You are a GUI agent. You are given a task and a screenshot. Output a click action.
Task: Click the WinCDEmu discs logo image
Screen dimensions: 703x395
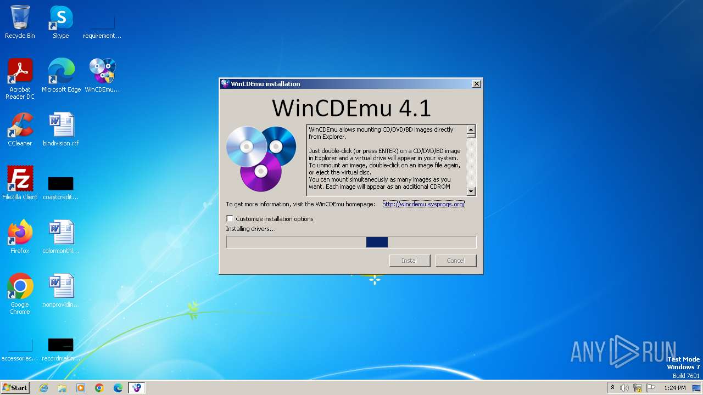[261, 159]
